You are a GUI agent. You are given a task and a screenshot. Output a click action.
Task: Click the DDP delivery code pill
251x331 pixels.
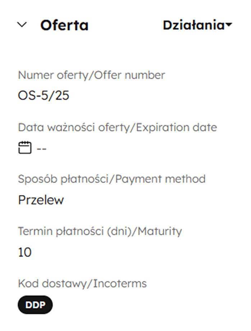tap(35, 305)
